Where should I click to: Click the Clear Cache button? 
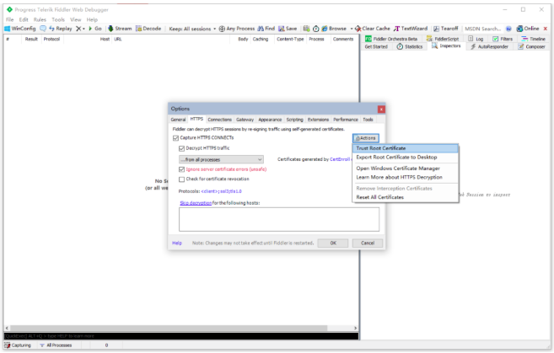373,29
